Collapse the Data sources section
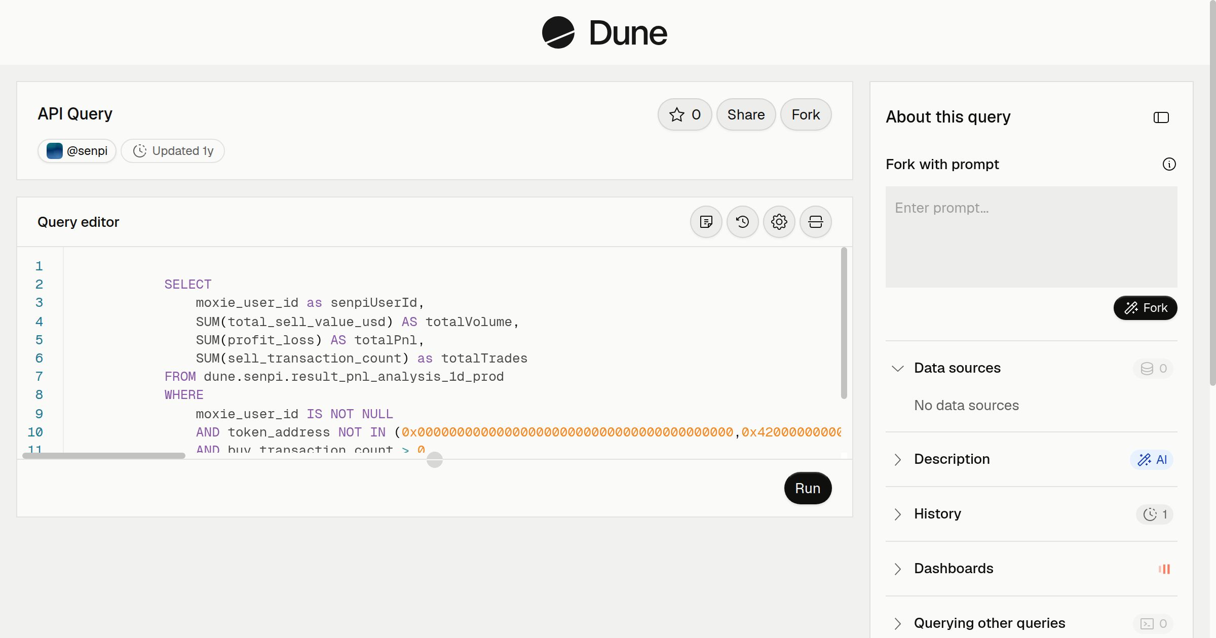Image resolution: width=1216 pixels, height=638 pixels. click(x=897, y=368)
